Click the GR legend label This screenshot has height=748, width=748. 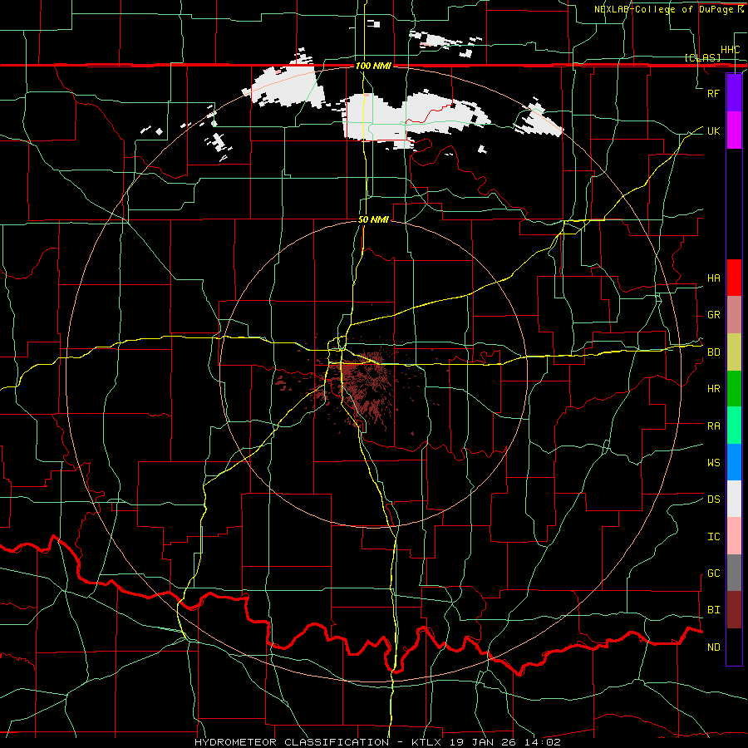click(x=713, y=315)
